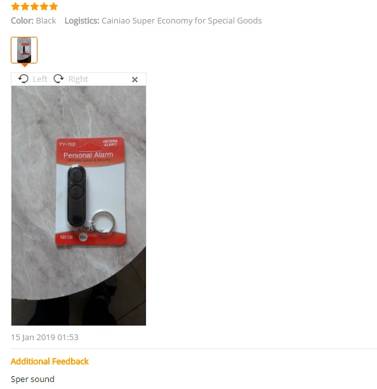Rotate the photo with the counterclockwise arrow icon
The height and width of the screenshot is (389, 377).
[x=23, y=79]
